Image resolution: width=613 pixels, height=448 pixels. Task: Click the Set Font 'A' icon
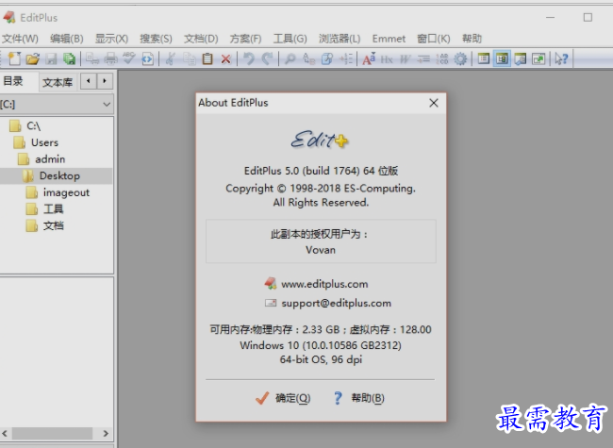click(x=369, y=59)
